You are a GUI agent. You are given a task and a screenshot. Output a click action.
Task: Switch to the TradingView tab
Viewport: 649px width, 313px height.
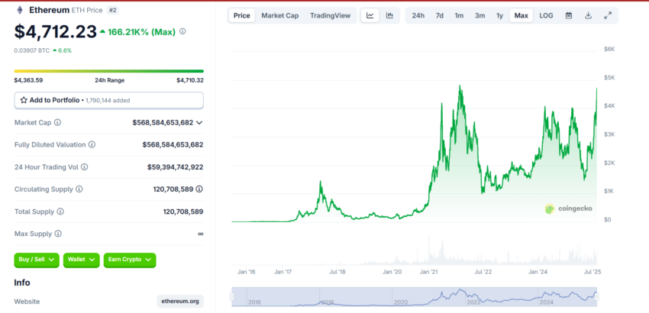[x=330, y=16]
